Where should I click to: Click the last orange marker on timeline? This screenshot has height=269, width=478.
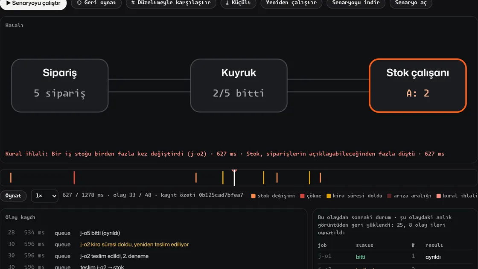point(320,178)
